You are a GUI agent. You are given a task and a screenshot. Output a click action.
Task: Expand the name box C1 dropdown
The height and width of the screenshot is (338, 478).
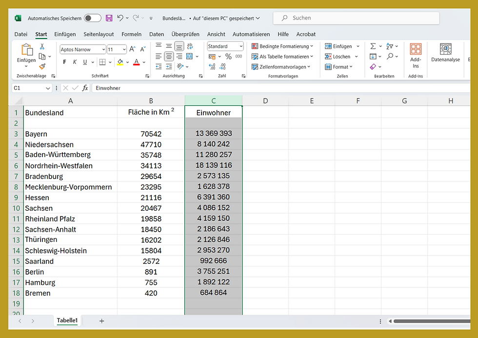tap(48, 88)
